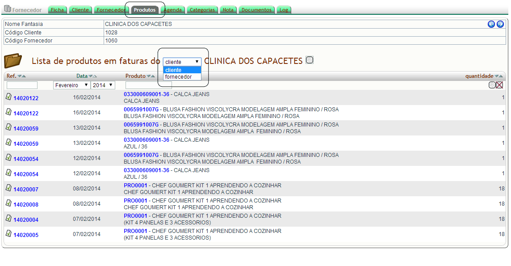Open document icon beside invoice 14020007

[8, 188]
